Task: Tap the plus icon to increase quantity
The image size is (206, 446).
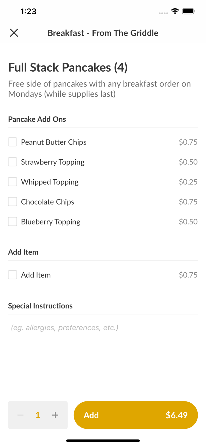Action: click(55, 415)
